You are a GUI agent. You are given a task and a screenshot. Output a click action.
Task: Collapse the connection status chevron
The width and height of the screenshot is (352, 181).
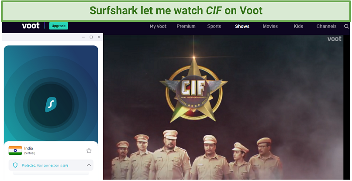click(x=89, y=165)
